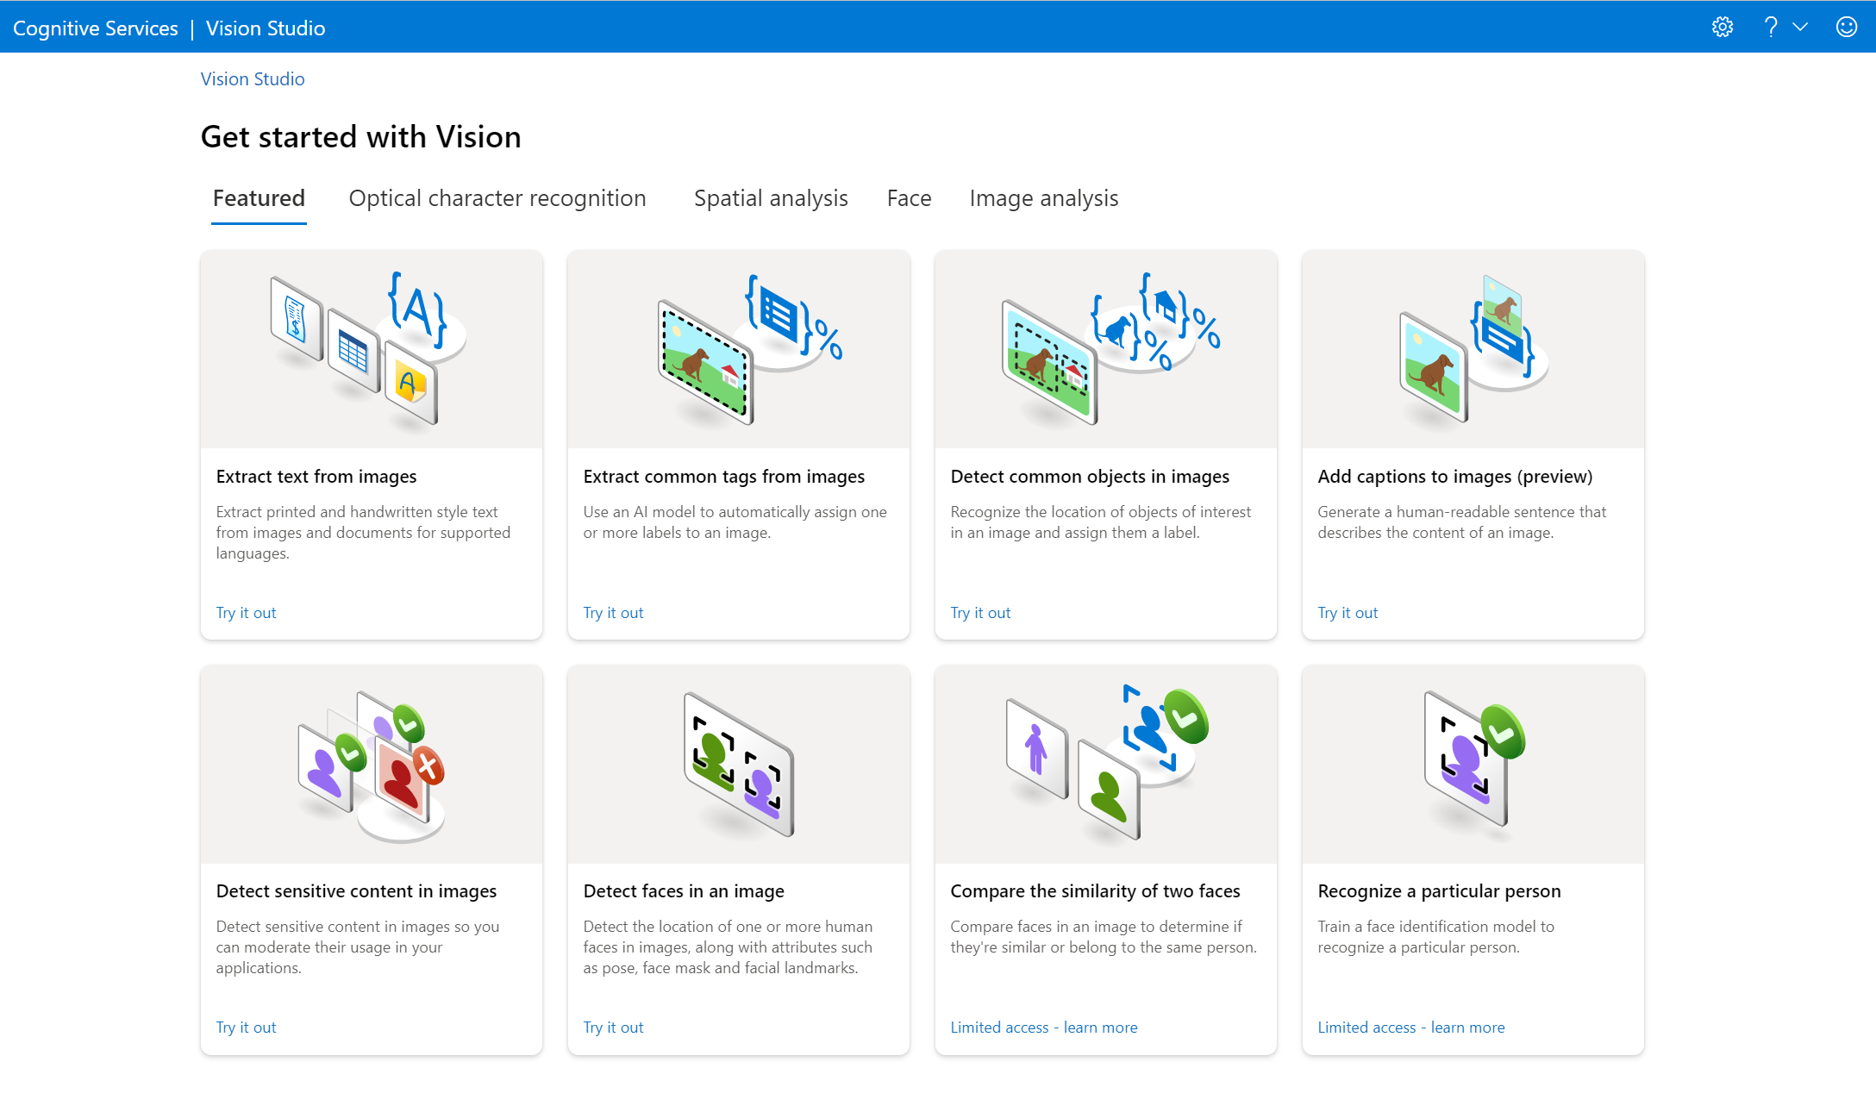This screenshot has width=1876, height=1112.
Task: Click Limited access learn more for Recognize person
Action: 1411,1026
